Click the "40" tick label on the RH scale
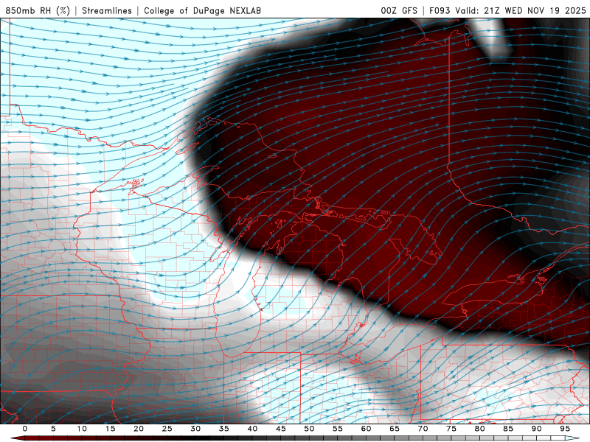This screenshot has height=442, width=590. pos(252,429)
